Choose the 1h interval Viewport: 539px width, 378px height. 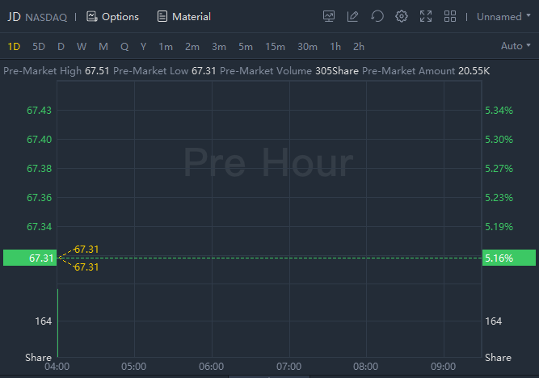pyautogui.click(x=335, y=46)
